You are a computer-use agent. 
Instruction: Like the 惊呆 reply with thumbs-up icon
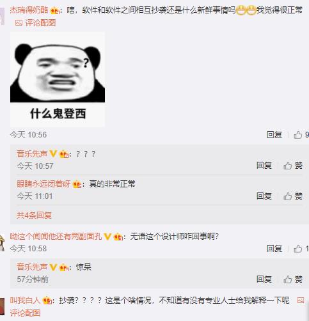click(x=288, y=279)
